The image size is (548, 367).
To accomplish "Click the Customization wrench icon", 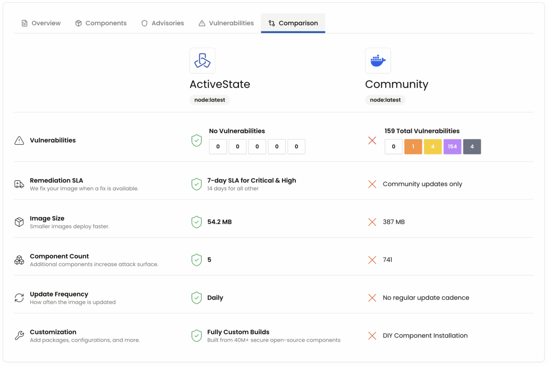I will 19,336.
